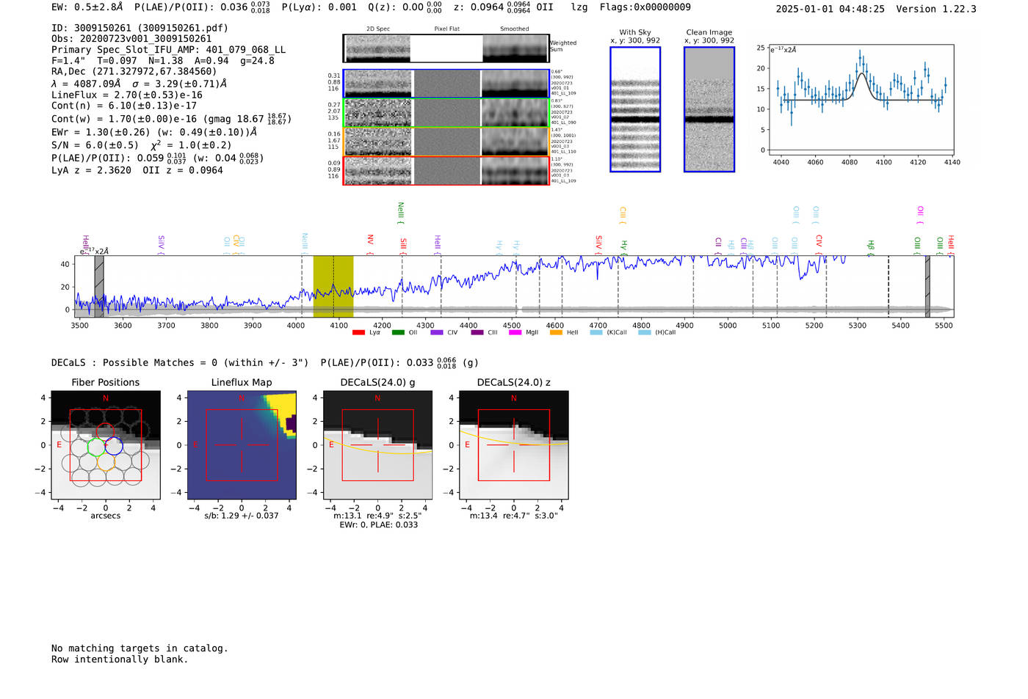This screenshot has height=699, width=1028.
Task: Select the Fiber Positions plot
Action: 105,445
